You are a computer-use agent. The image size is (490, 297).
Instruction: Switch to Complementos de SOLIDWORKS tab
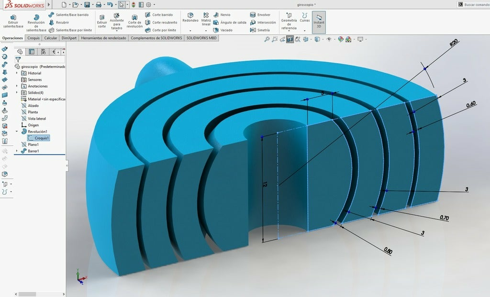pos(156,38)
